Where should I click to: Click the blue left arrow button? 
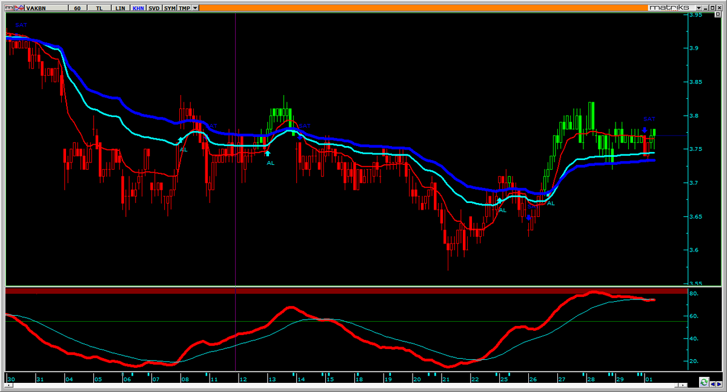[x=712, y=384]
